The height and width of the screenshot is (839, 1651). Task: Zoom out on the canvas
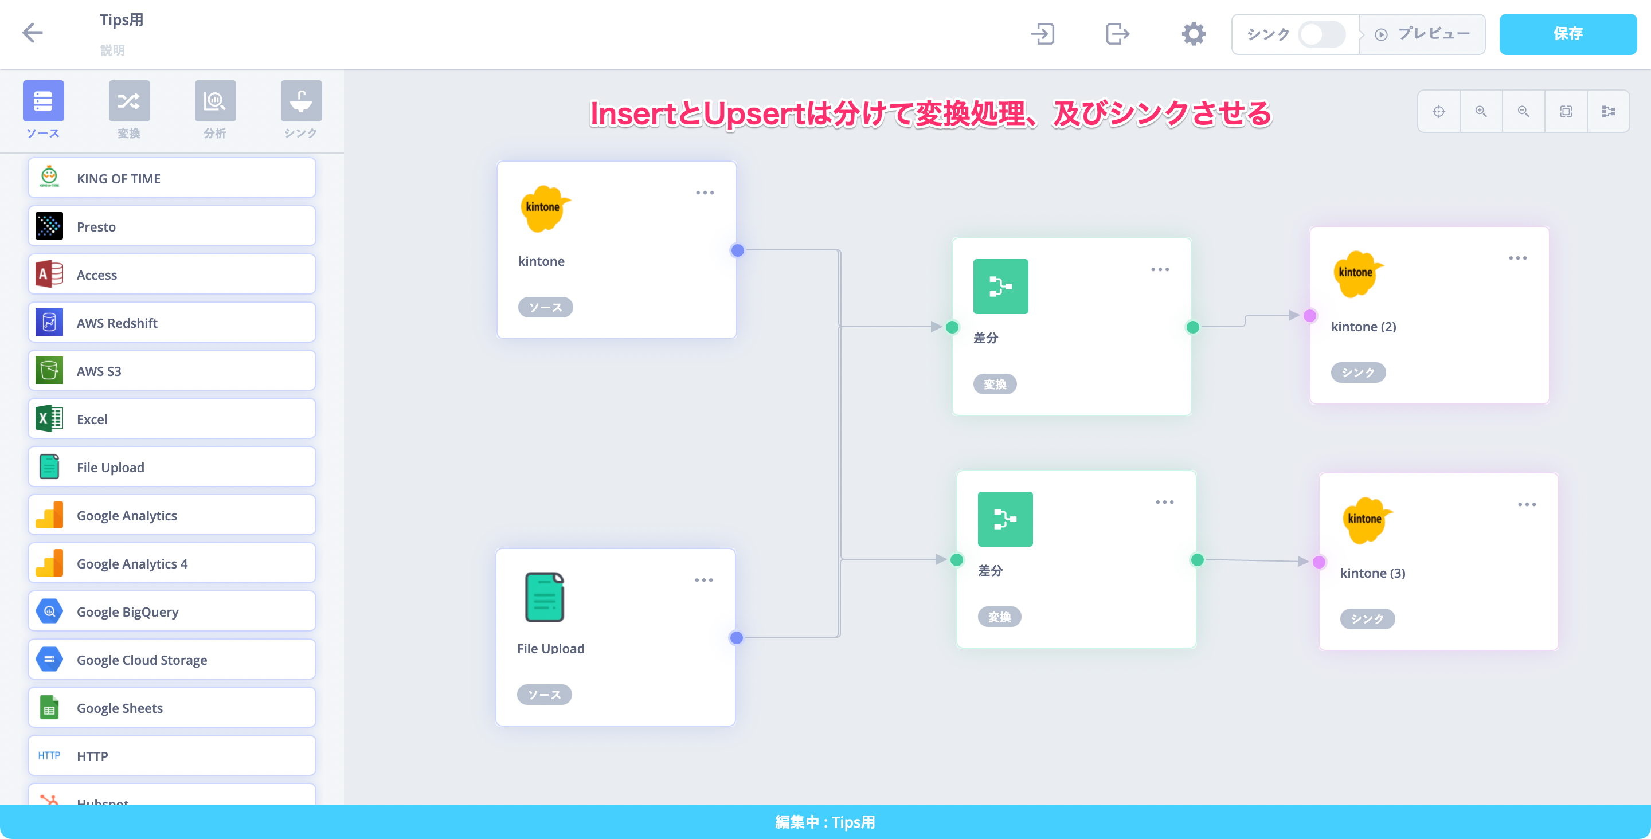1524,112
